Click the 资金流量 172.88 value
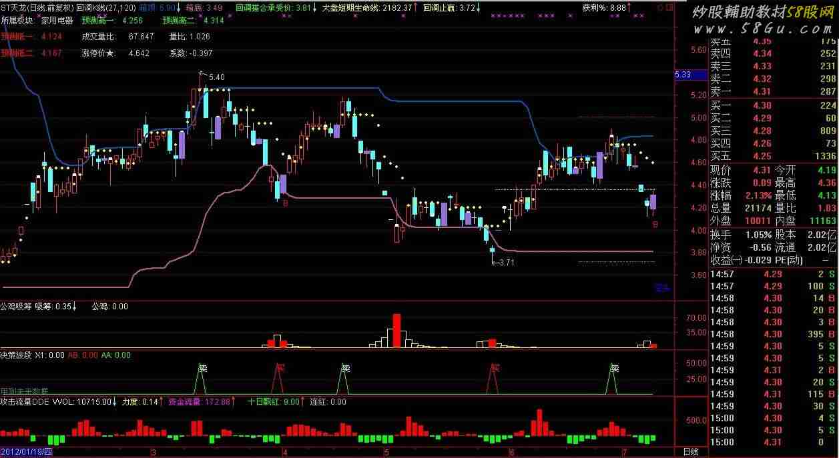Viewport: 839px width, 458px height. 200,402
